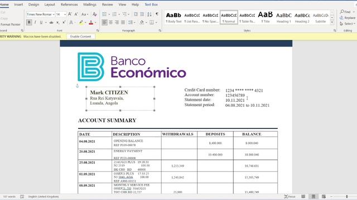Expand underline style dropdown arrow
This screenshot has width=357, height=200.
tap(46, 22)
